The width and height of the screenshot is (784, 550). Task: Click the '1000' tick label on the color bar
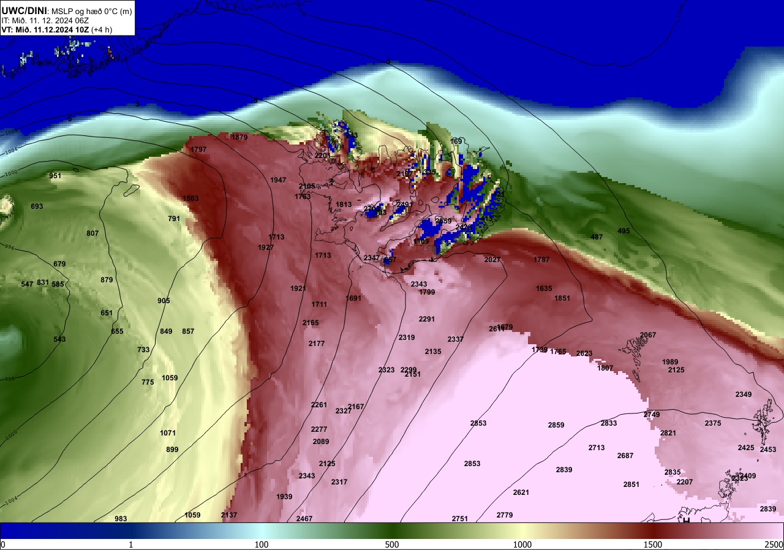pyautogui.click(x=522, y=544)
